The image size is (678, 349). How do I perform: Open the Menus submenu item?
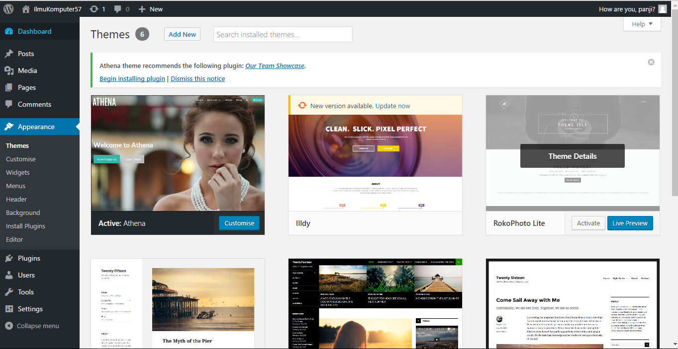pos(16,186)
